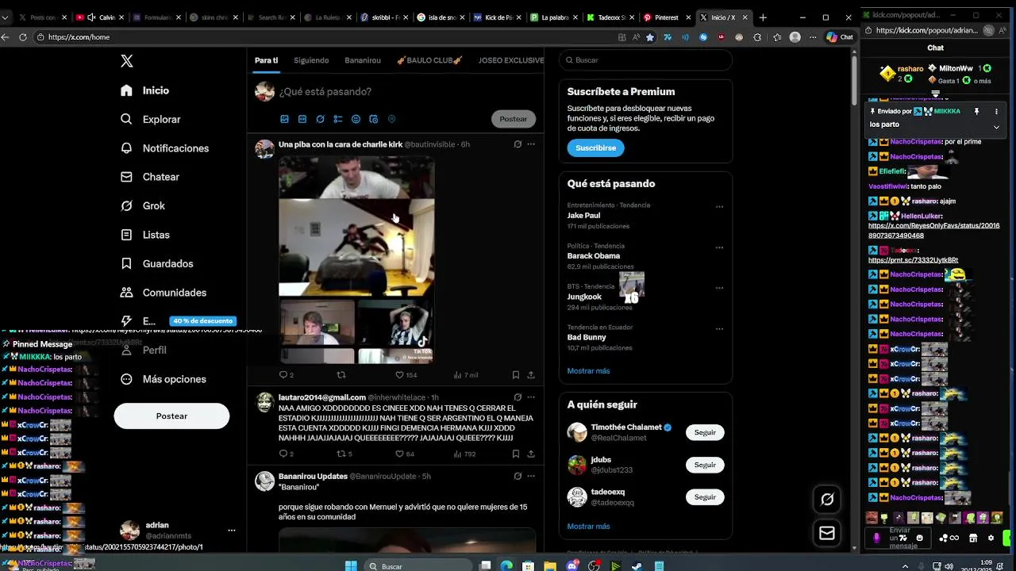Open the BAULO CLUB tab
Viewport: 1016px width, 571px height.
pos(429,60)
